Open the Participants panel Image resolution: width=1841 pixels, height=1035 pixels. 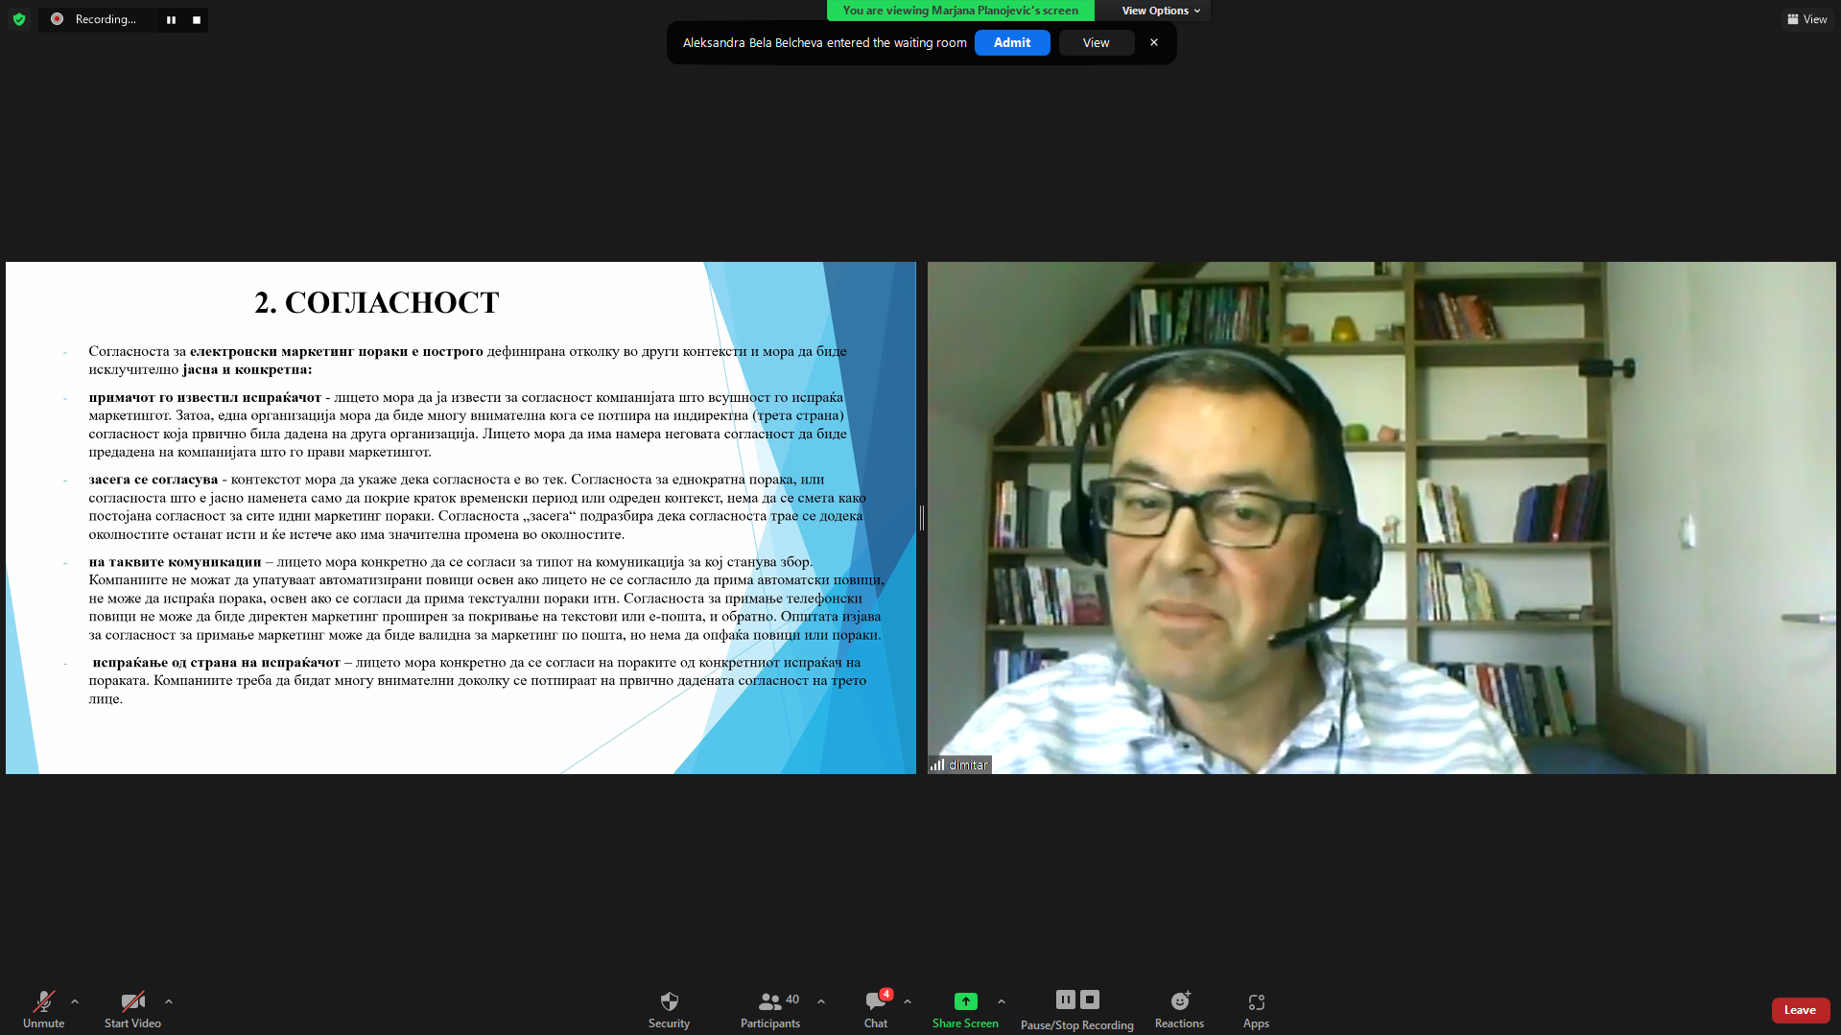point(769,1001)
